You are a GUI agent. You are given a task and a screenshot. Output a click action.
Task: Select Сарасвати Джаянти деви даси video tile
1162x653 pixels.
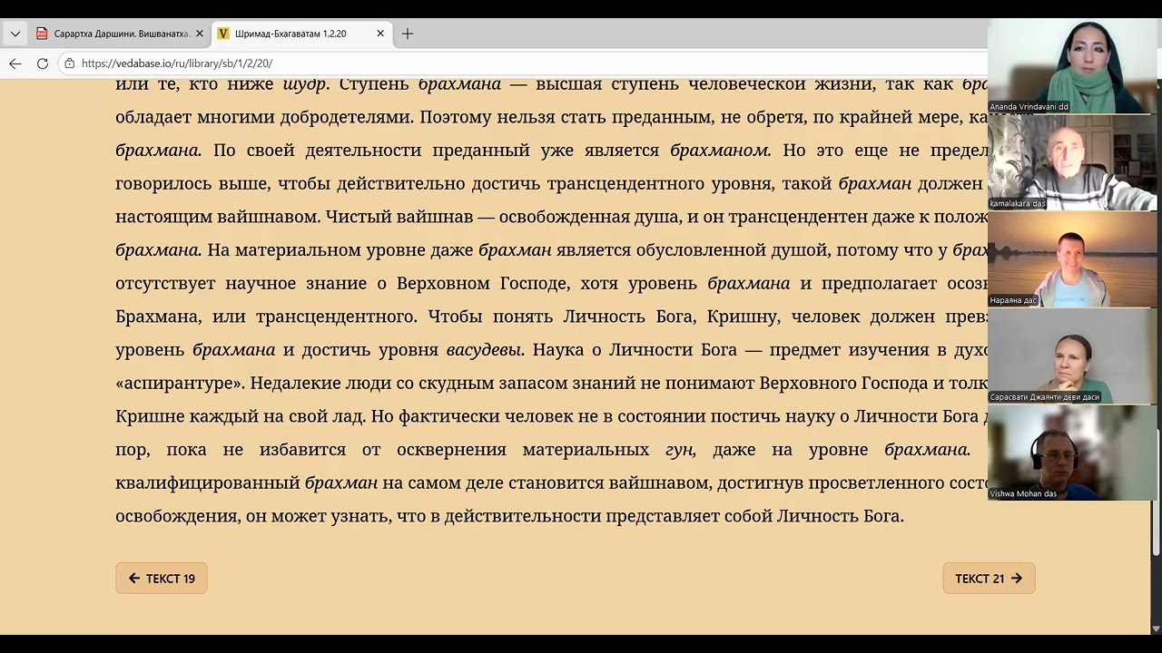(1072, 356)
